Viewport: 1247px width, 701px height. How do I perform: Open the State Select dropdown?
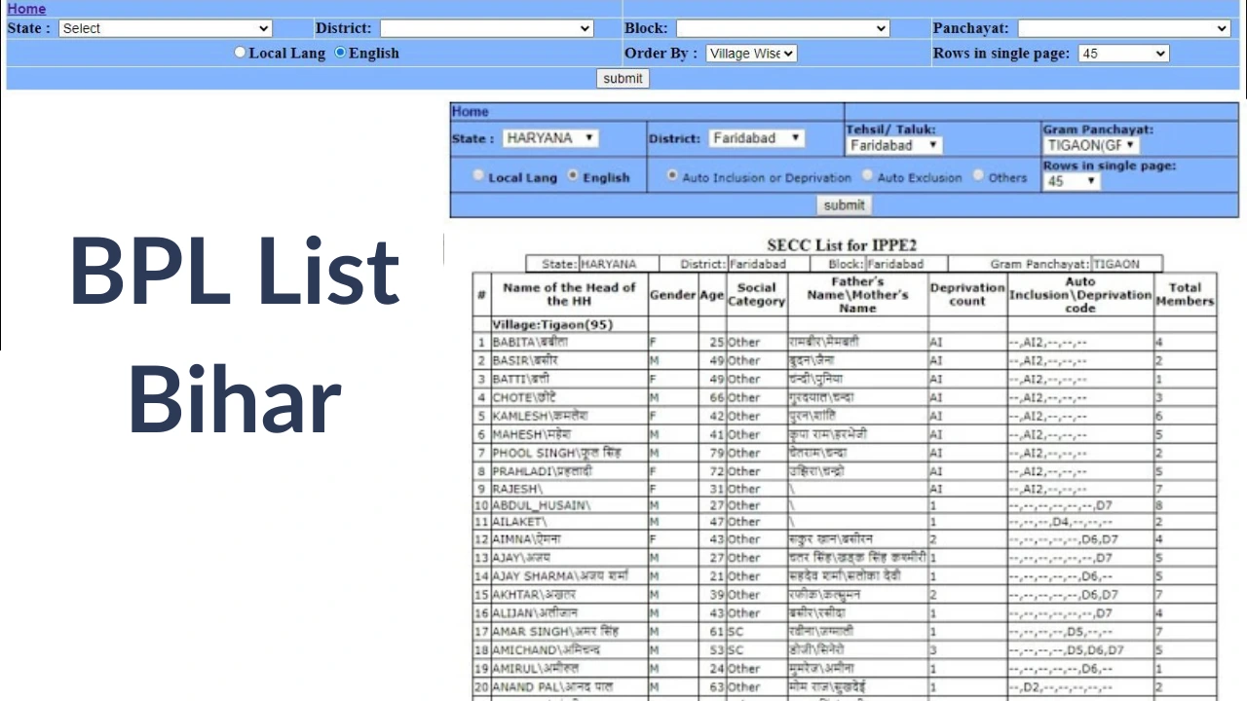click(x=165, y=28)
